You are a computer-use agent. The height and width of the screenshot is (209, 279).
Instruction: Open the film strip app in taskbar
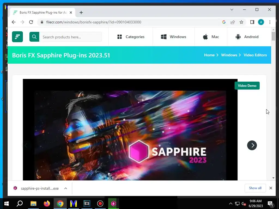click(x=87, y=204)
